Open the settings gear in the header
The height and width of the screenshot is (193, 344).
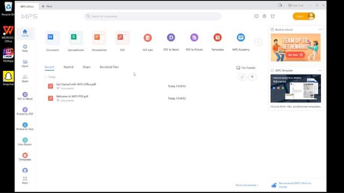click(x=264, y=16)
